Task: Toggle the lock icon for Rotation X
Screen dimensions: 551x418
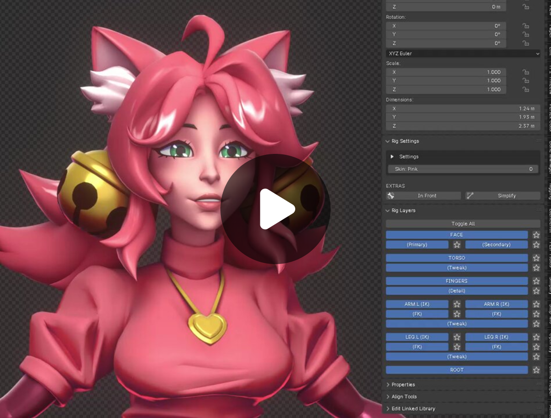Action: 526,26
